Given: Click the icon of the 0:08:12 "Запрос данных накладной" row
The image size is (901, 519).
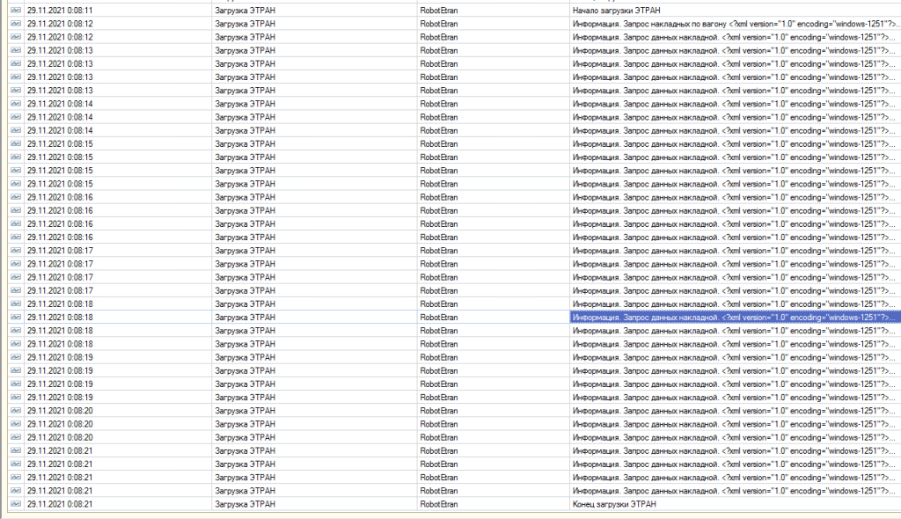Looking at the screenshot, I should (x=16, y=37).
